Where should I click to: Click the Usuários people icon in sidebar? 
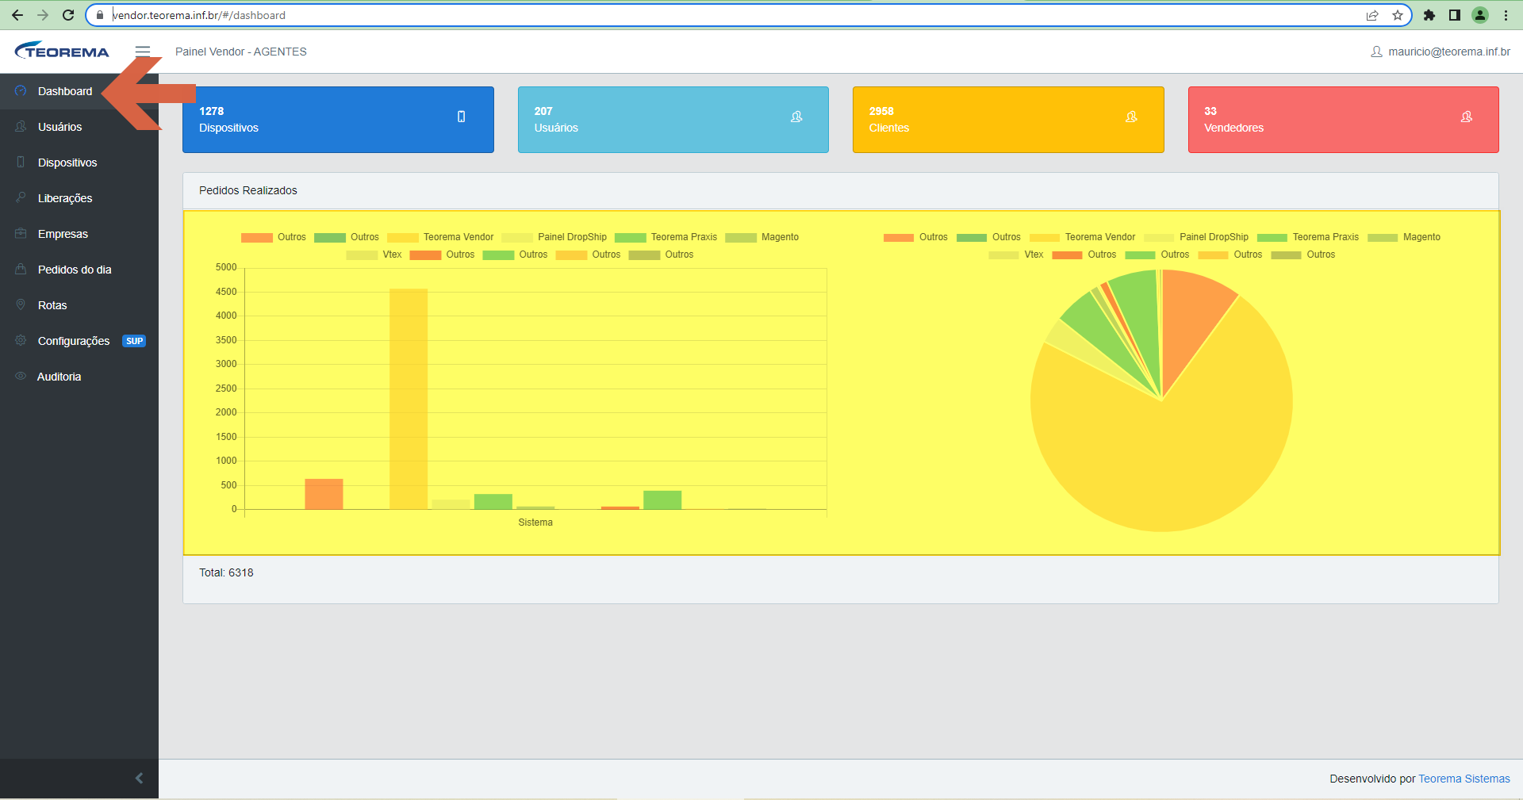(21, 127)
